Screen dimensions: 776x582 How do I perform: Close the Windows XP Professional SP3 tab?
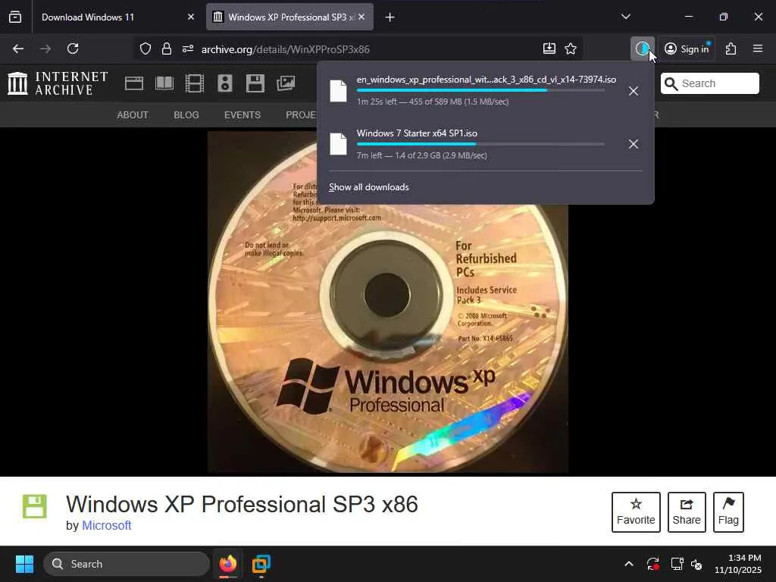click(361, 17)
